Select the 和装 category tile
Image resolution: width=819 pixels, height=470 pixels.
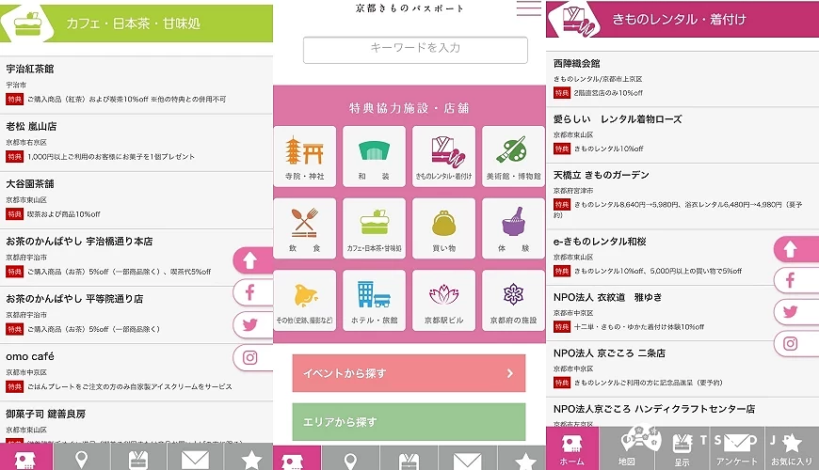(x=374, y=156)
